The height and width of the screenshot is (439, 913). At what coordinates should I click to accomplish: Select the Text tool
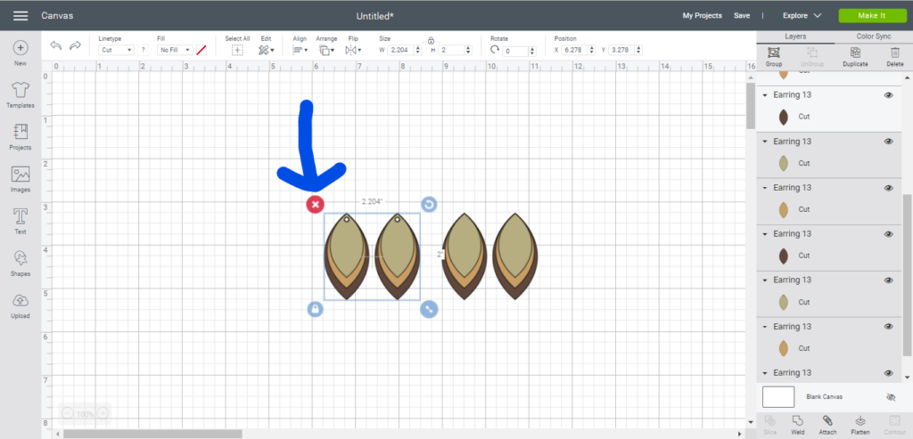21,221
